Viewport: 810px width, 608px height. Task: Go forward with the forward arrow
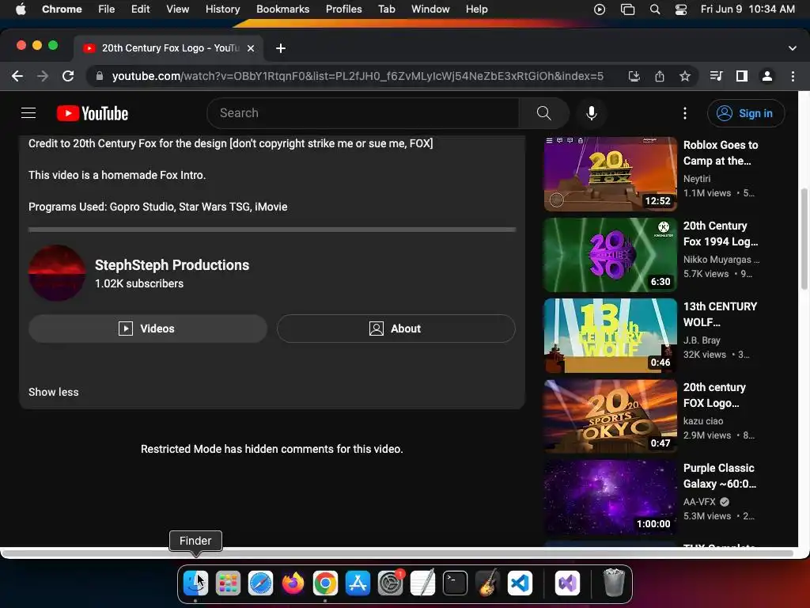[x=43, y=76]
